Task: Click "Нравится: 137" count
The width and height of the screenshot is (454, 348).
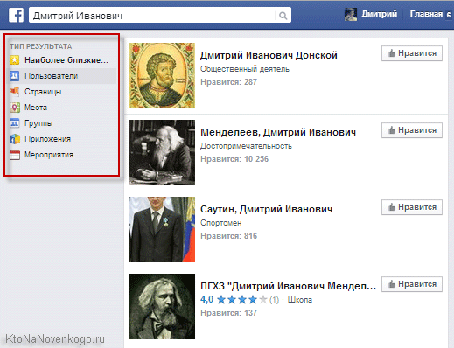Action: (x=228, y=313)
